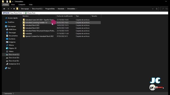This screenshot has width=170, height=95.
Task: Click ProgramData in the breadcrumb path
Action: click(50, 9)
